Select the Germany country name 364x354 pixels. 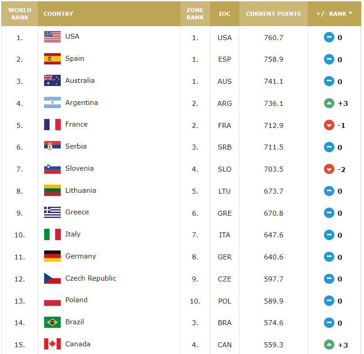click(x=81, y=256)
